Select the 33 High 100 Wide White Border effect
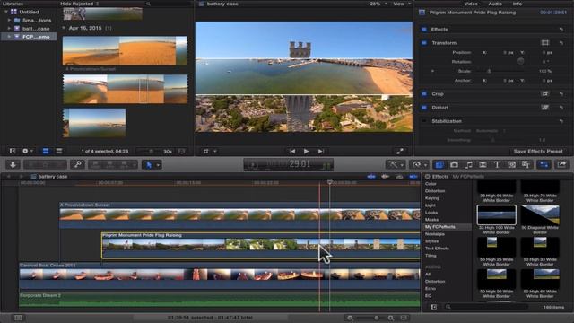 [x=496, y=219]
